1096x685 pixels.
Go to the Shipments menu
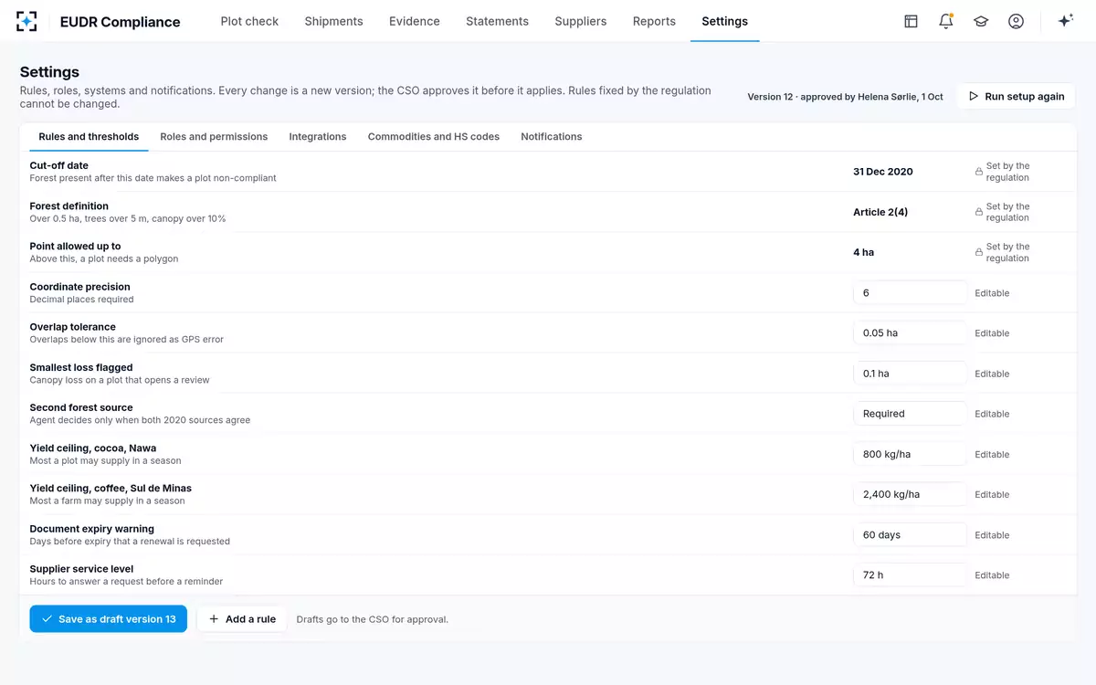coord(333,21)
